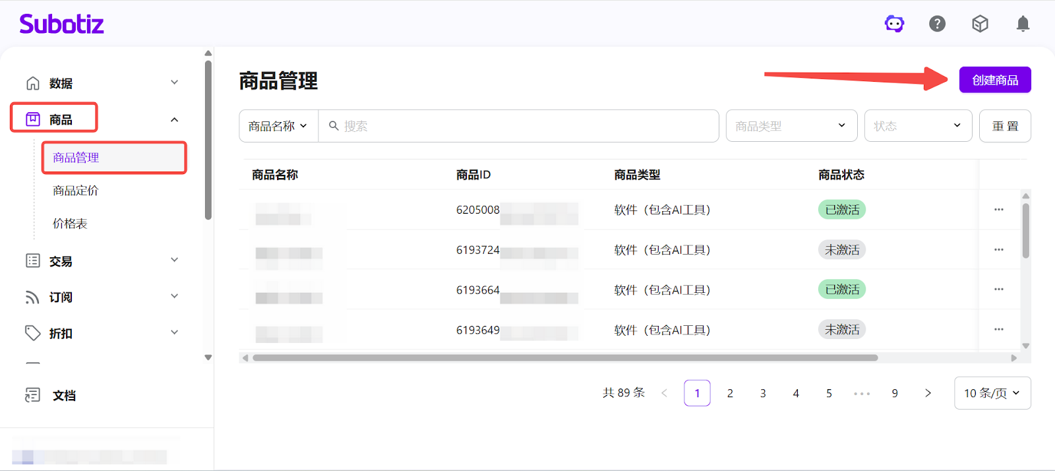The image size is (1055, 471).
Task: Open 价格表 sidebar item
Action: point(70,224)
